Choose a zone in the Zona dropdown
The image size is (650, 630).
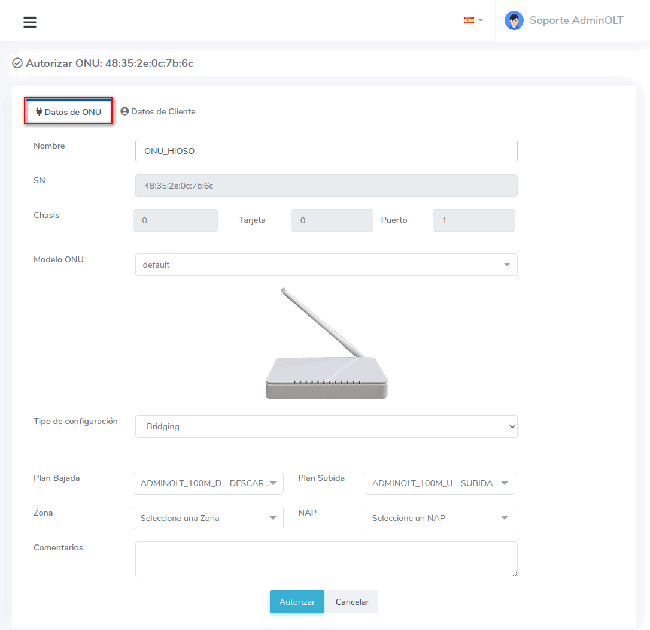[x=208, y=518]
